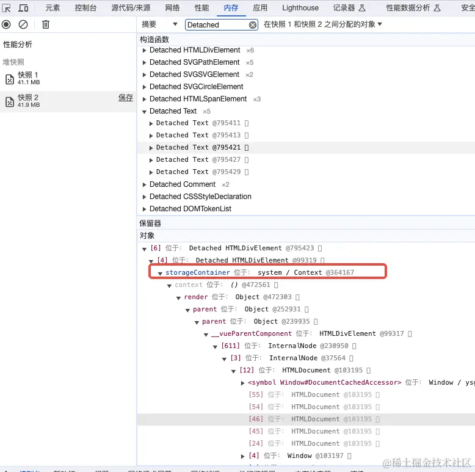Select the context 位于 () @472561 row
475x472 pixels.
[306, 285]
